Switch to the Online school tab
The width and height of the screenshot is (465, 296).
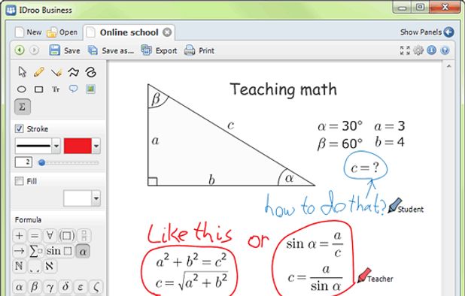[x=129, y=32]
